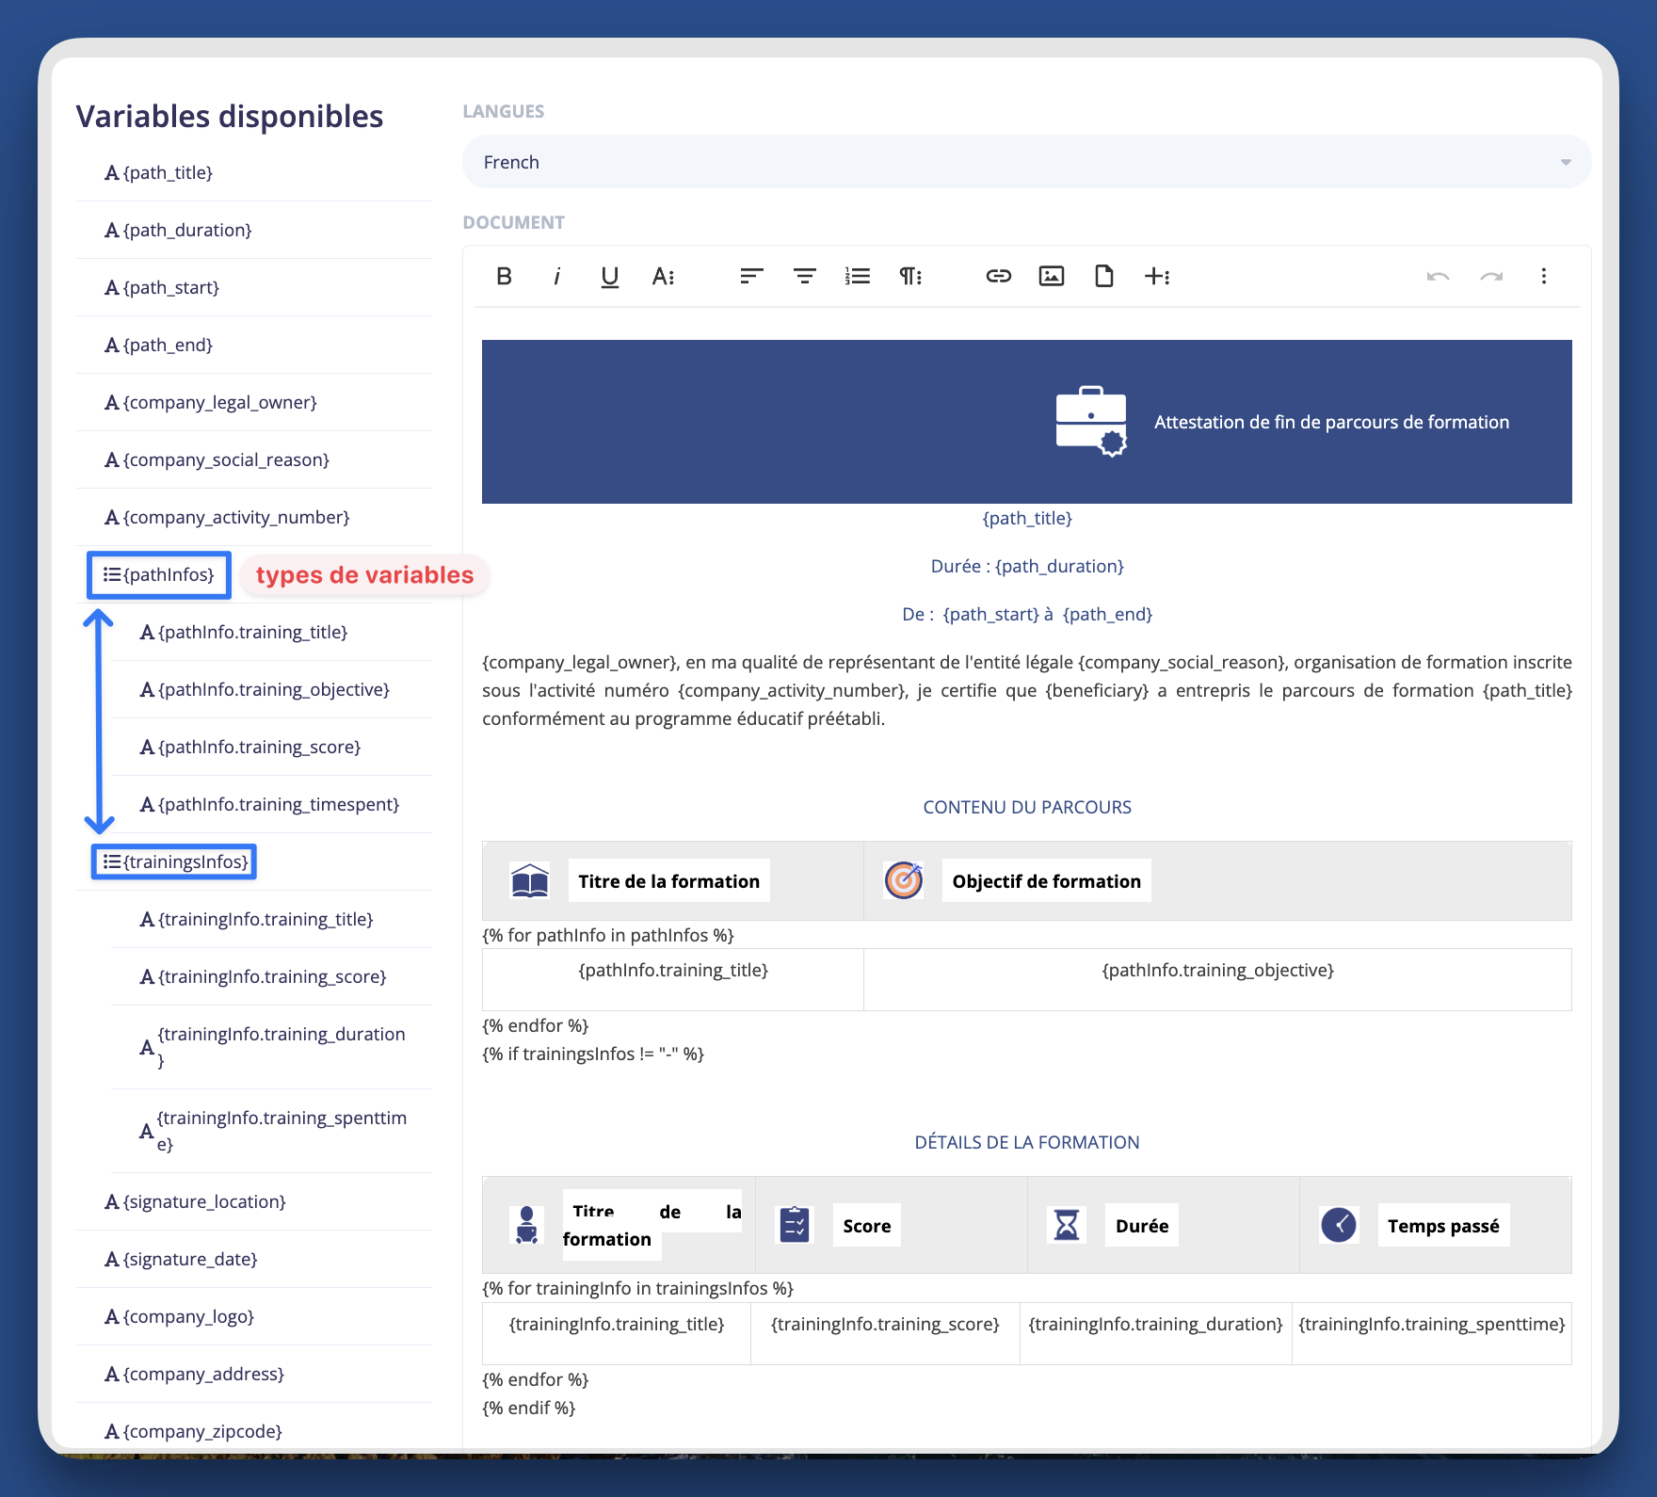Pick the {signature_date} variable
The height and width of the screenshot is (1497, 1657).
tap(181, 1259)
